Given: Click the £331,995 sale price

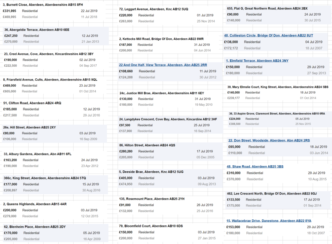Looking at the screenshot, I should 10,11.
